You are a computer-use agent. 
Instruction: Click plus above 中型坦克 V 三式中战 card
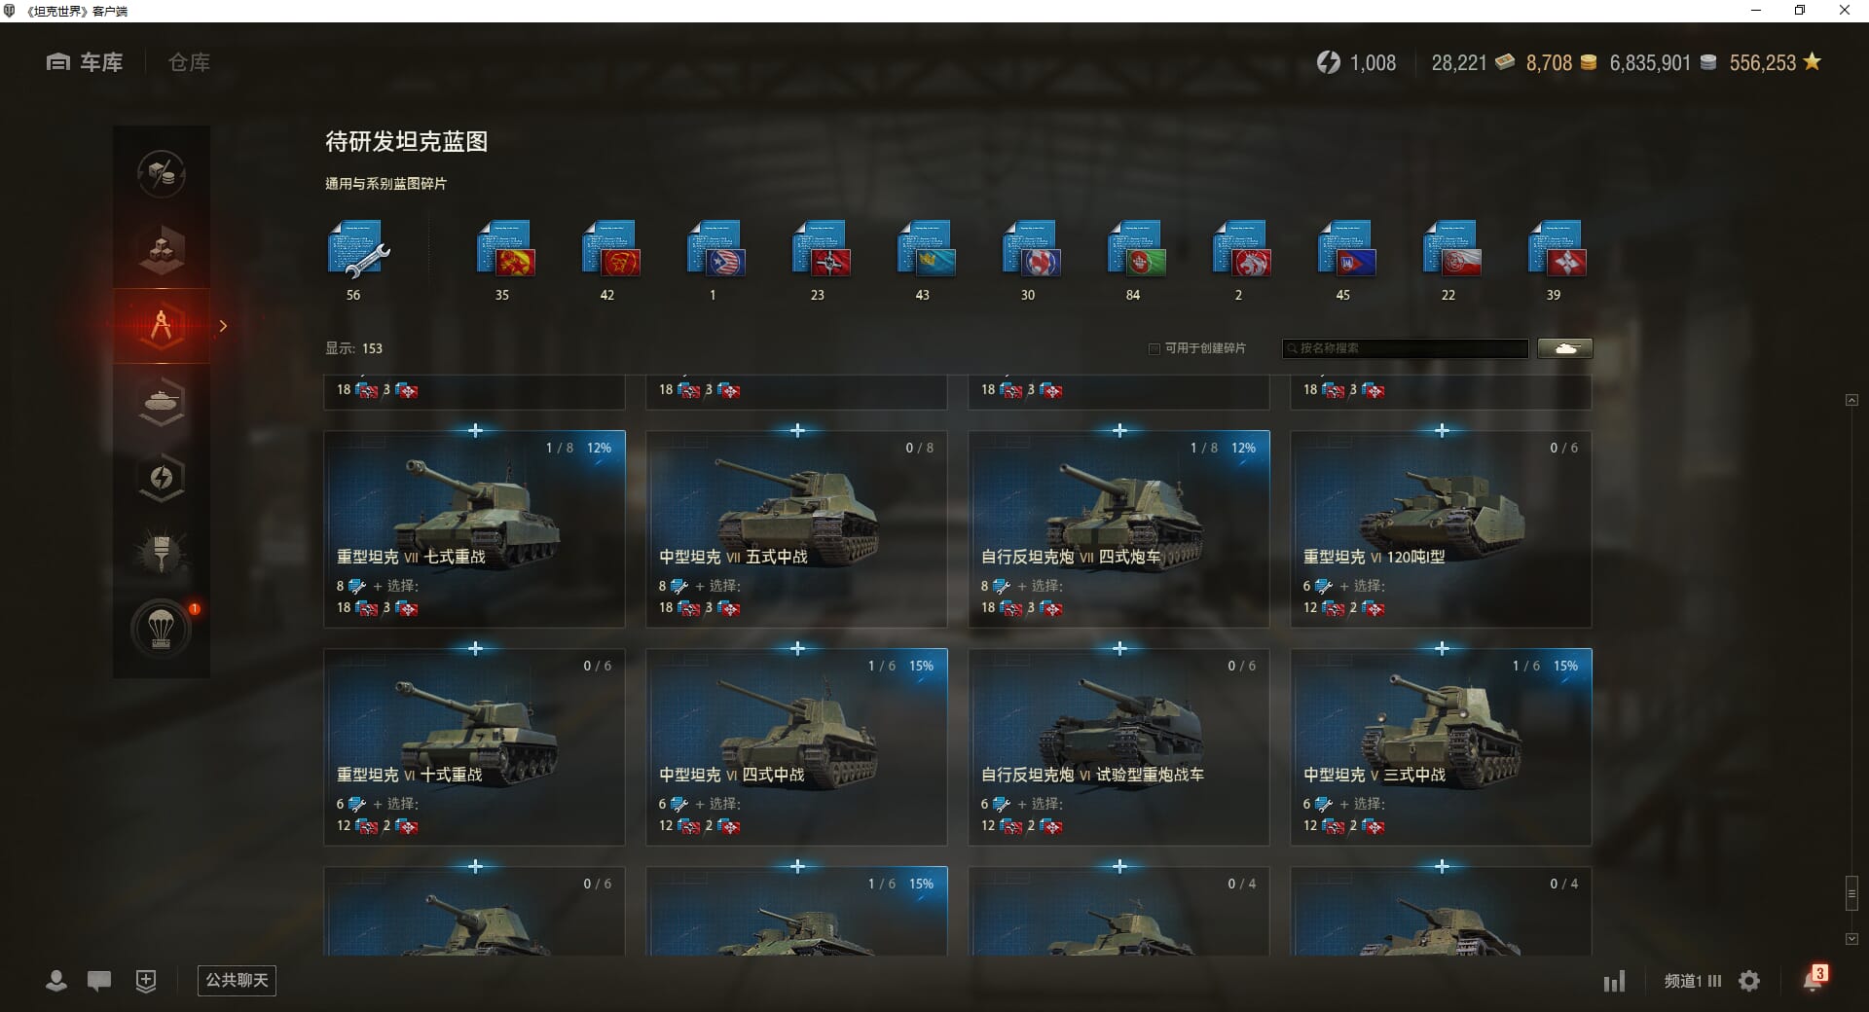pos(1442,648)
